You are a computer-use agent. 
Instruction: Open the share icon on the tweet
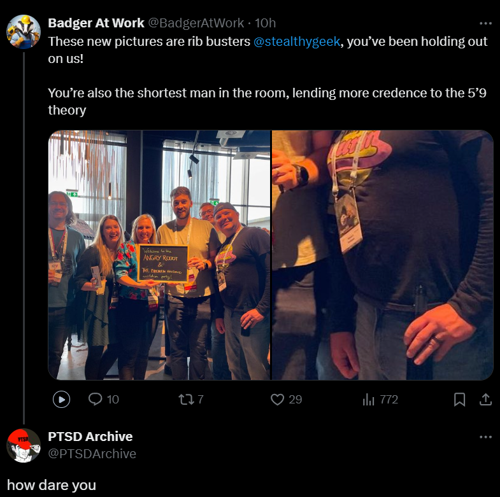click(x=485, y=399)
